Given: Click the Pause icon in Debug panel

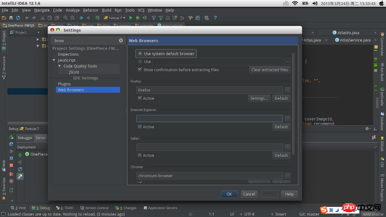Looking at the screenshot, I should coord(11,158).
